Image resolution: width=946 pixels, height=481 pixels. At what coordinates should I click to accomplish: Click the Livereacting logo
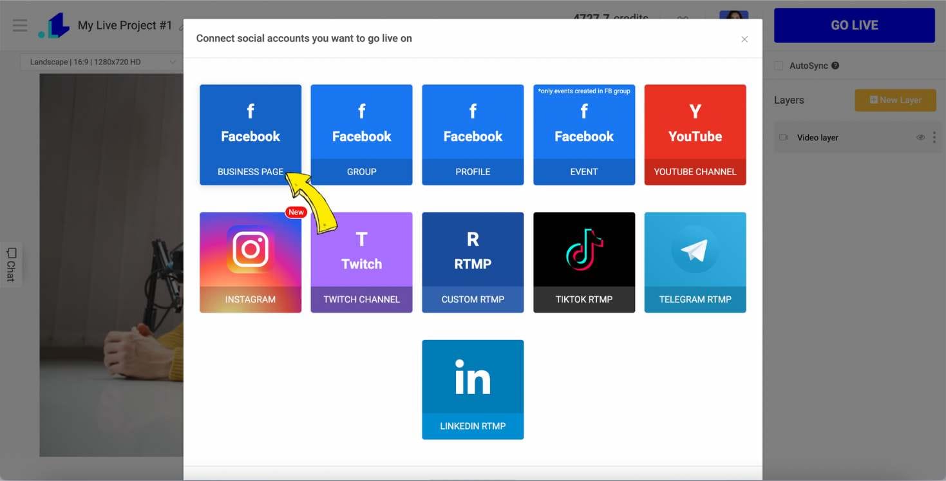[54, 26]
